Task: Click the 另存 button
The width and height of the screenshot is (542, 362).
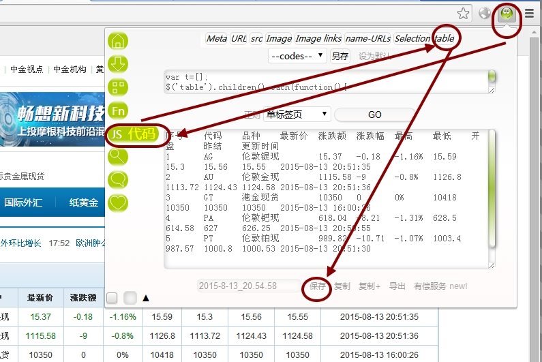Action: 340,56
